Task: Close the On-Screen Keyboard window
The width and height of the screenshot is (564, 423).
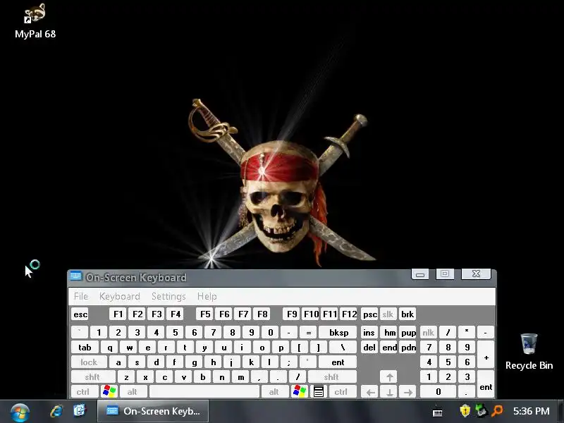Action: tap(476, 274)
